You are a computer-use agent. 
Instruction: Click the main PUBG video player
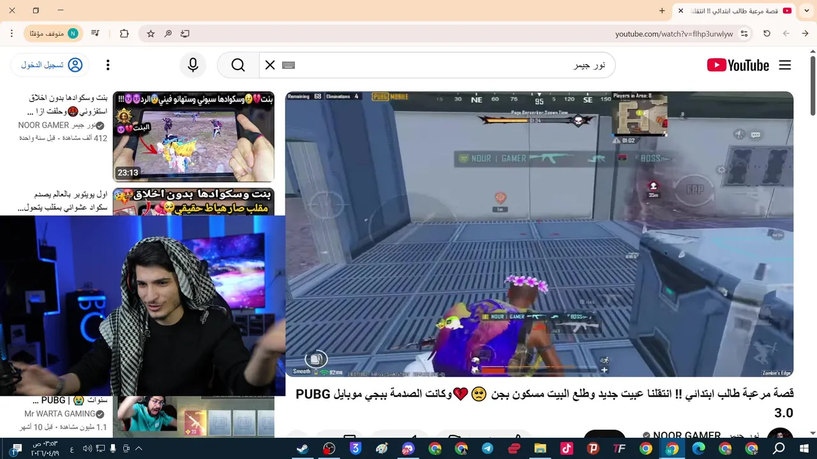coord(539,234)
